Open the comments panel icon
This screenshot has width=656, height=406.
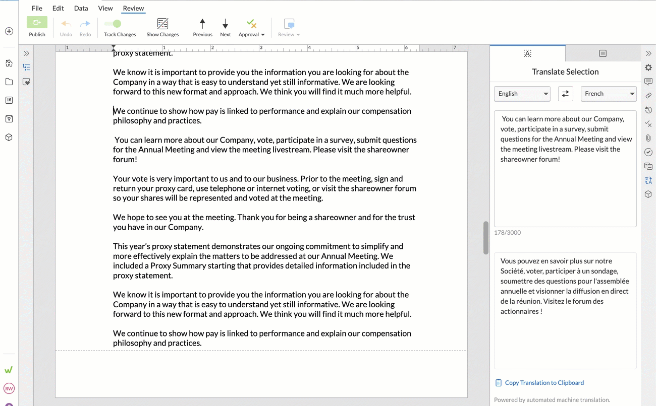click(x=648, y=81)
